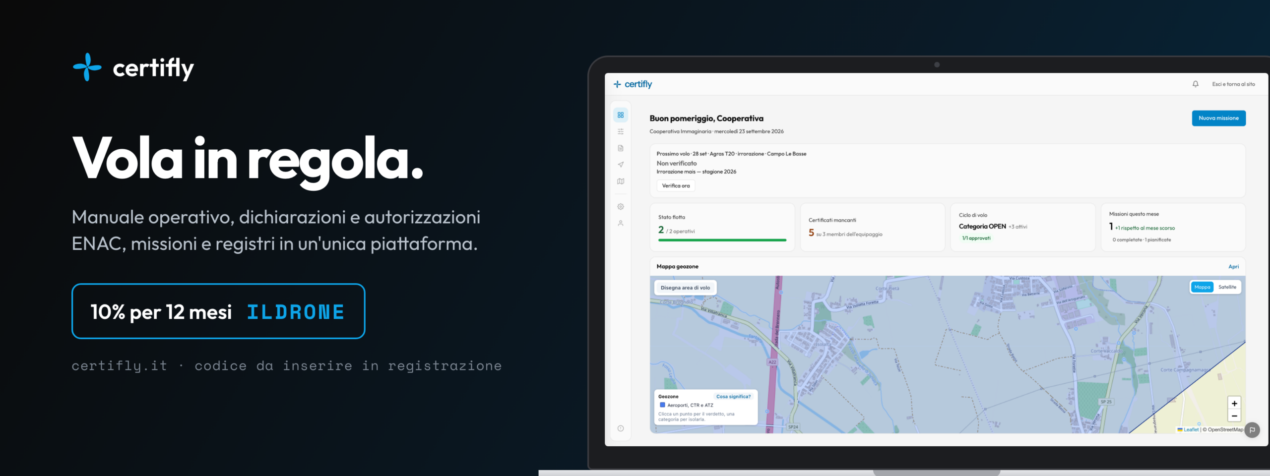The height and width of the screenshot is (476, 1270).
Task: Open the user profile sidebar icon
Action: tap(621, 223)
